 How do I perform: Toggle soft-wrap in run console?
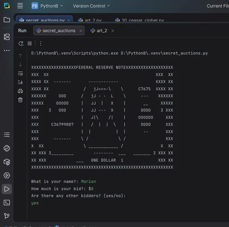point(20,73)
